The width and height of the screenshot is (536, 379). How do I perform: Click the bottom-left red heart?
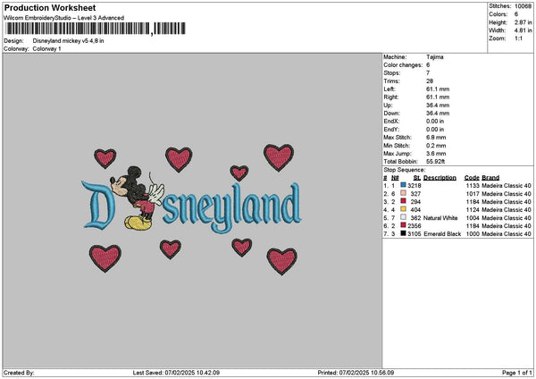pyautogui.click(x=105, y=258)
